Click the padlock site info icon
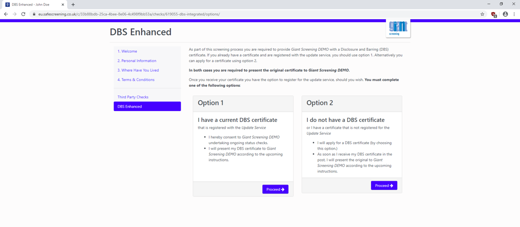The image size is (520, 227). click(x=34, y=14)
